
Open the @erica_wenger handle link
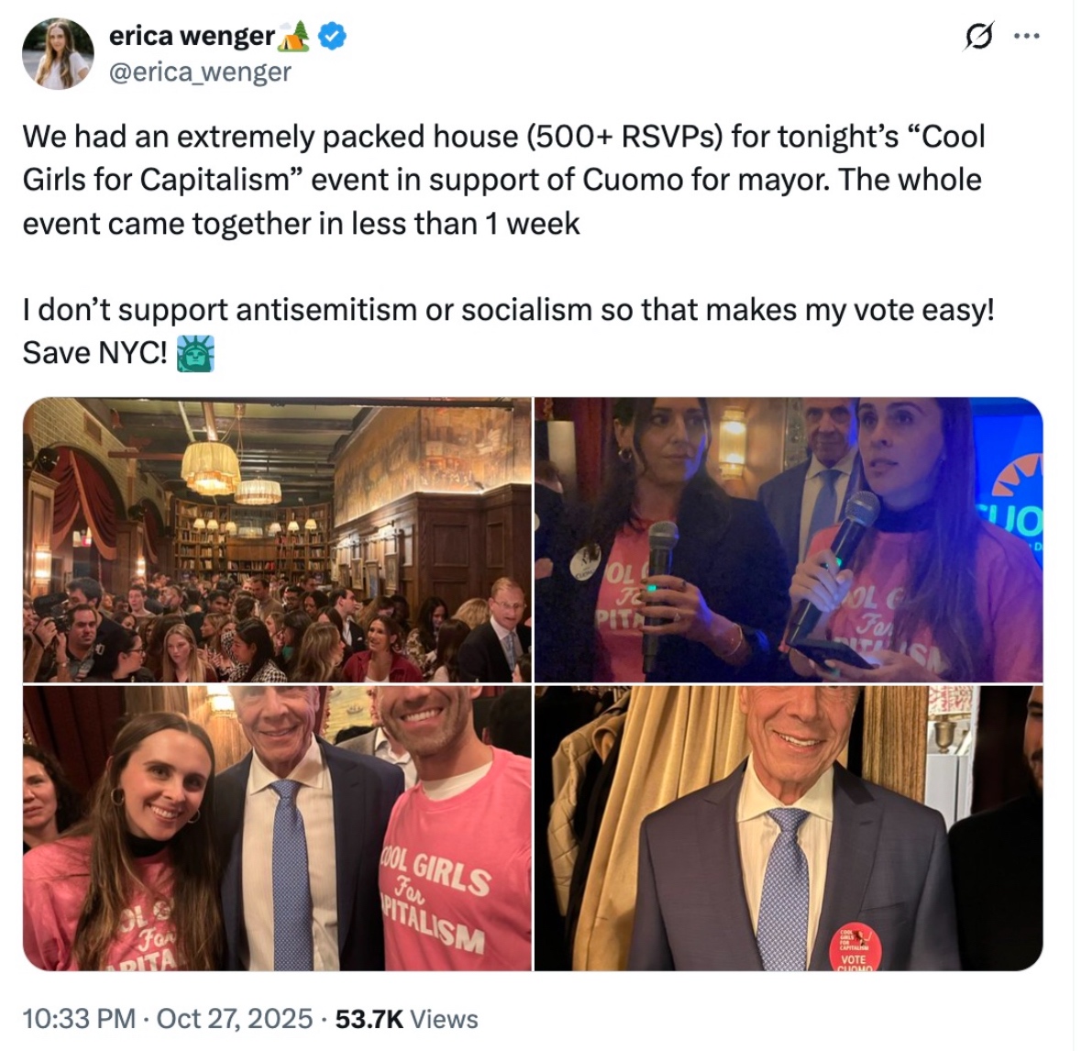[x=200, y=72]
